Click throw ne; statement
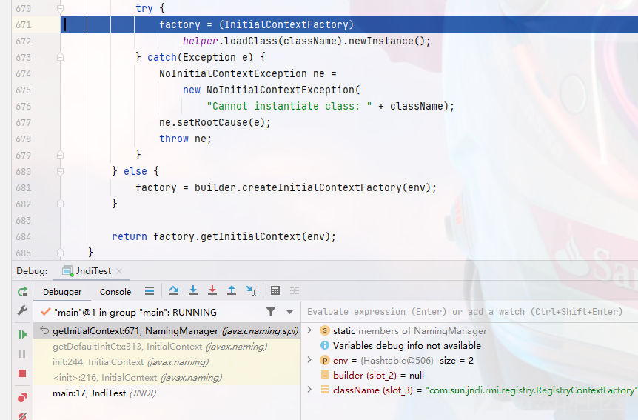The height and width of the screenshot is (420, 638). point(185,139)
